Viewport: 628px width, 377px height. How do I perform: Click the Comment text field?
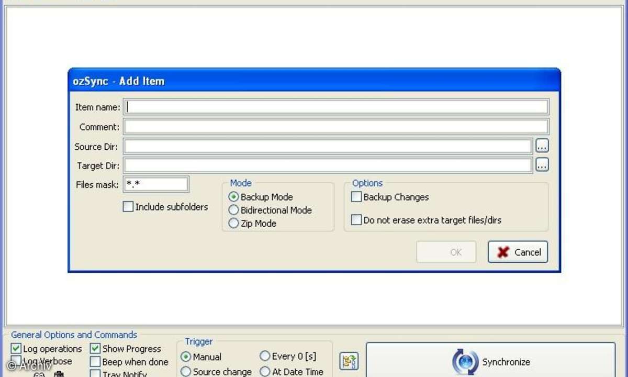click(x=336, y=127)
